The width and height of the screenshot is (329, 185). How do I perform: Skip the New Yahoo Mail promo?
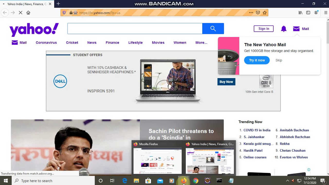279,60
